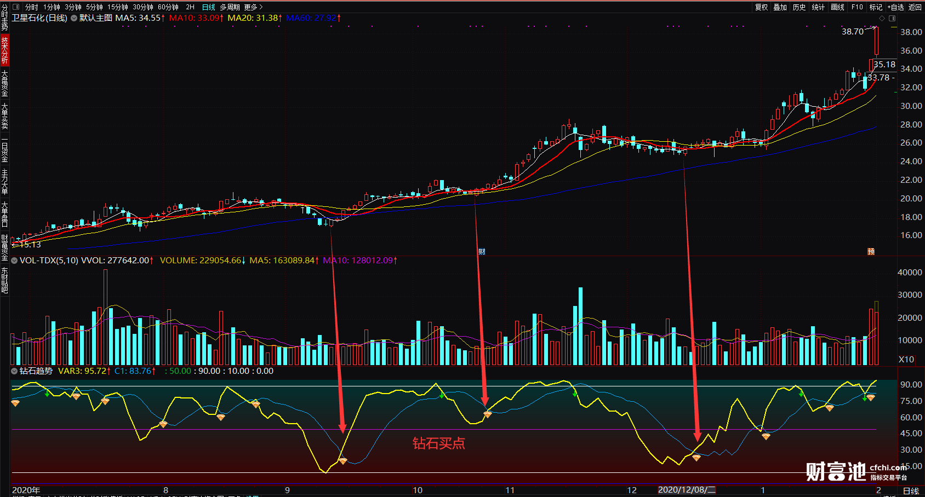Click the 财 marker icon on chart
Image resolution: width=925 pixels, height=497 pixels.
482,251
